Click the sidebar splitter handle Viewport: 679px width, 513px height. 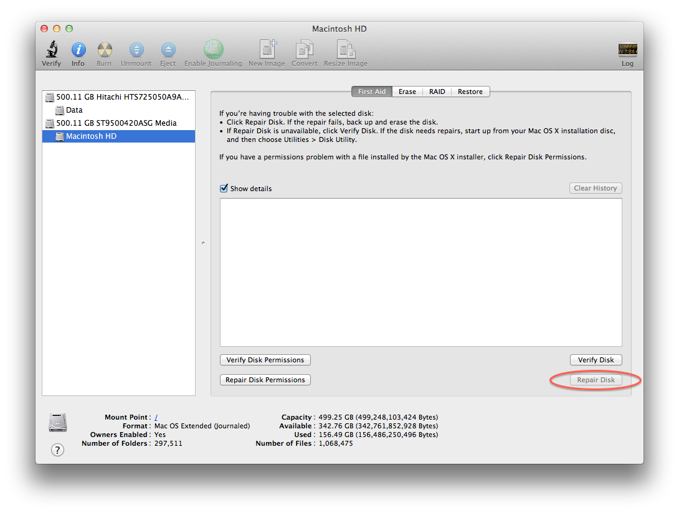(203, 243)
